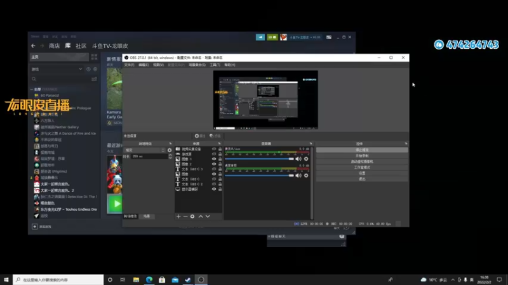This screenshot has width=508, height=285.
Task: Open Microsoft Edge from the taskbar
Action: coord(149,279)
